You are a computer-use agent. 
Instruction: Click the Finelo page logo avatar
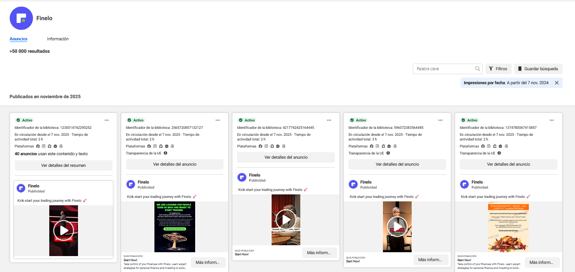coord(21,18)
